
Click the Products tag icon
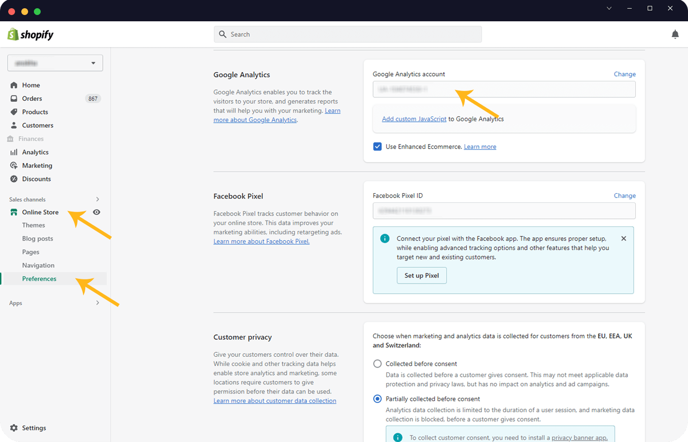coord(14,112)
